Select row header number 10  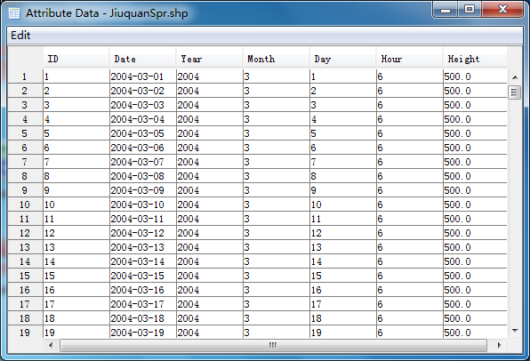click(25, 205)
